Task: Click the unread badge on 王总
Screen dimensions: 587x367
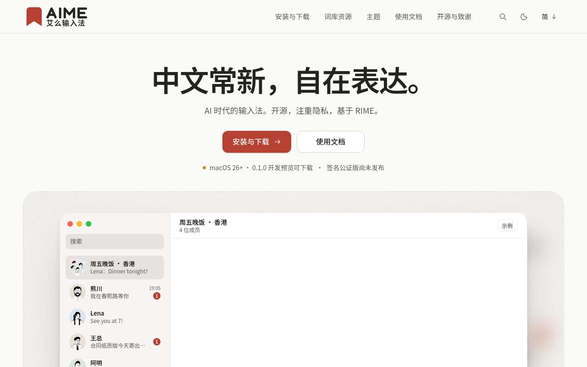Action: (157, 342)
